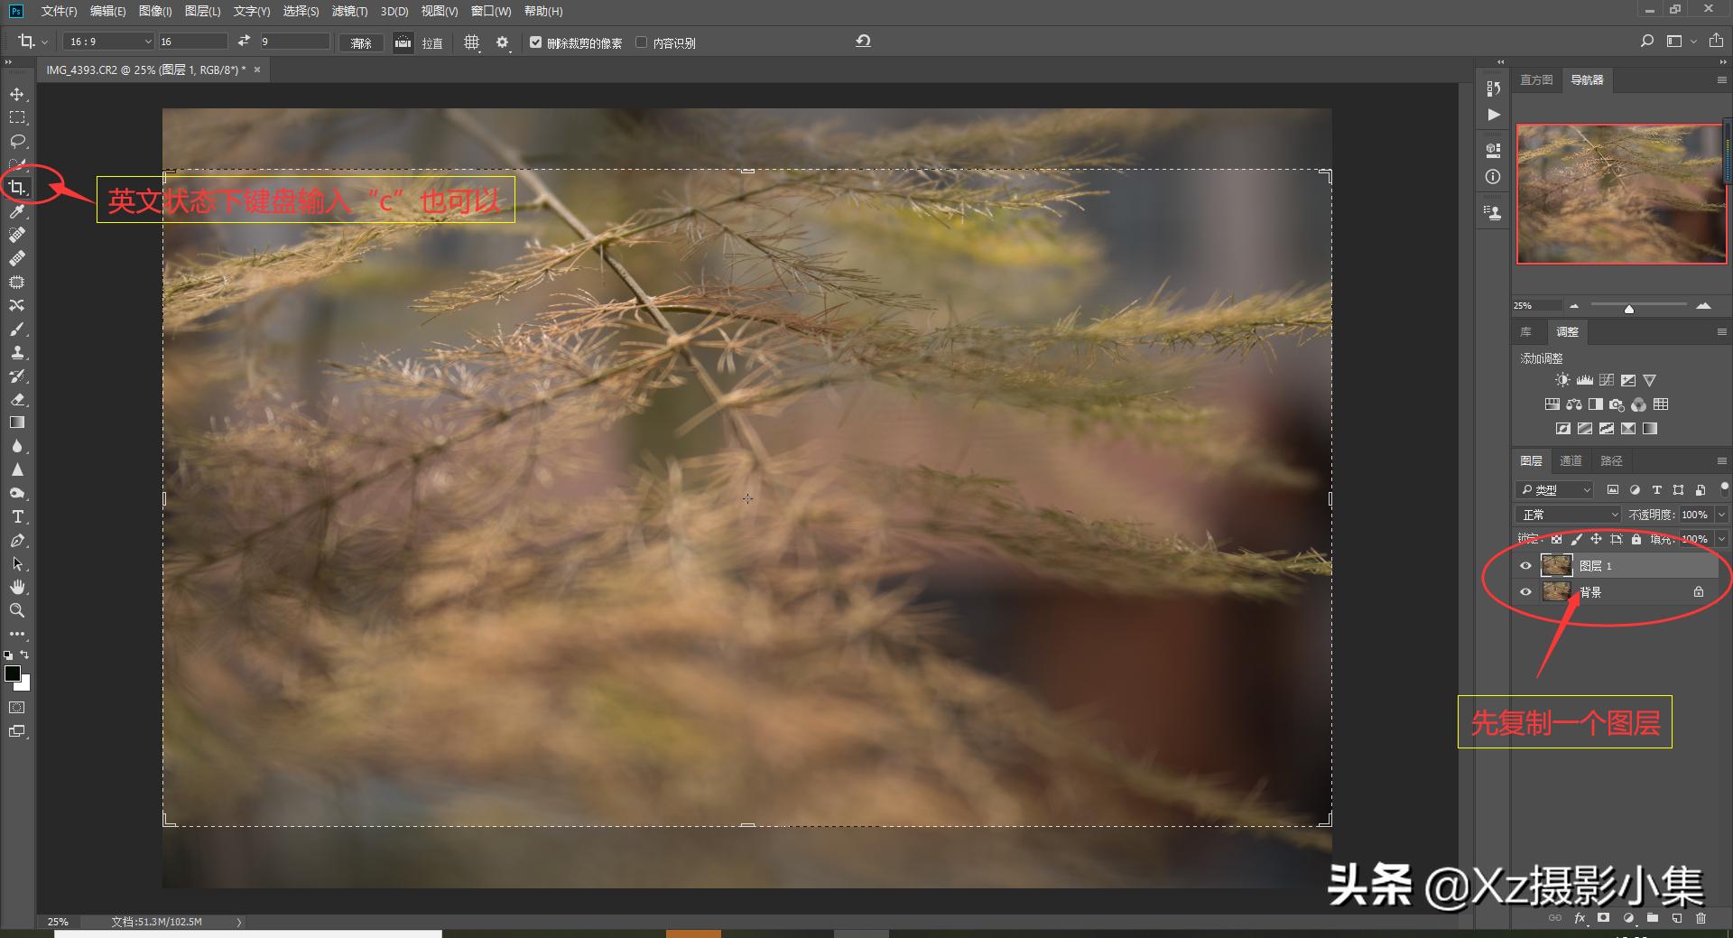Open the 16:9 crop ratio dropdown
This screenshot has height=938, width=1733.
(108, 42)
